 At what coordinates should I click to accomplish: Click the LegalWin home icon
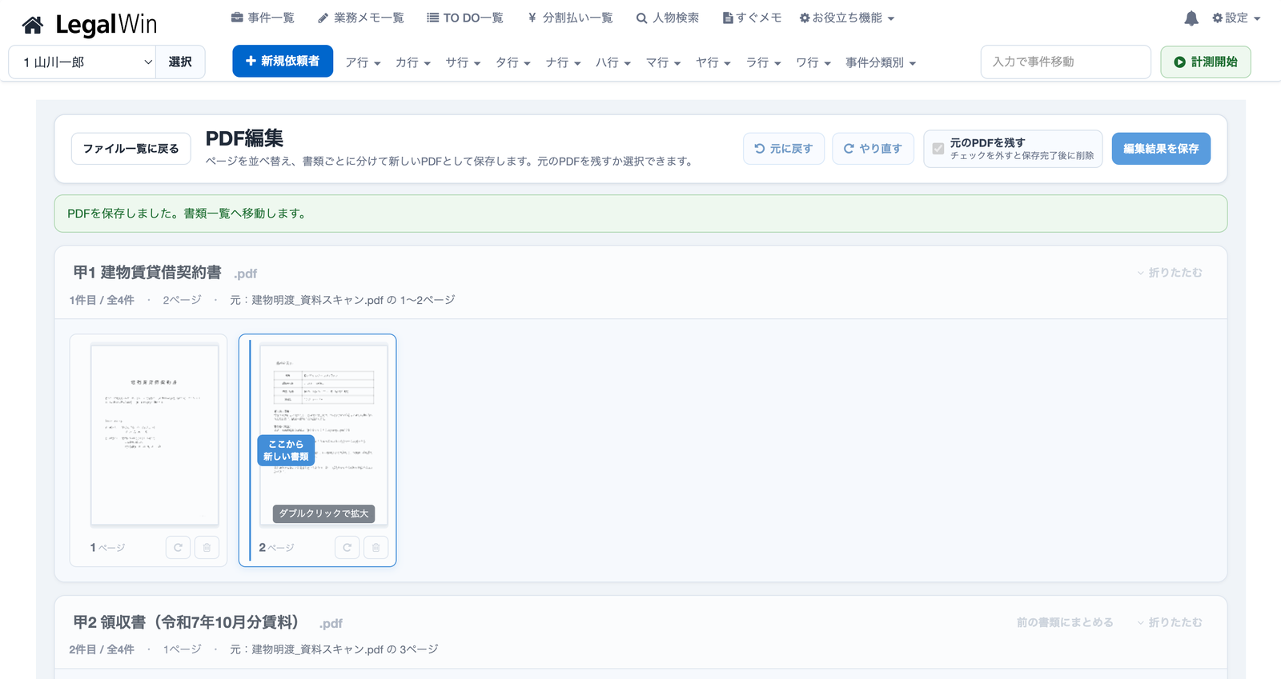[x=33, y=26]
